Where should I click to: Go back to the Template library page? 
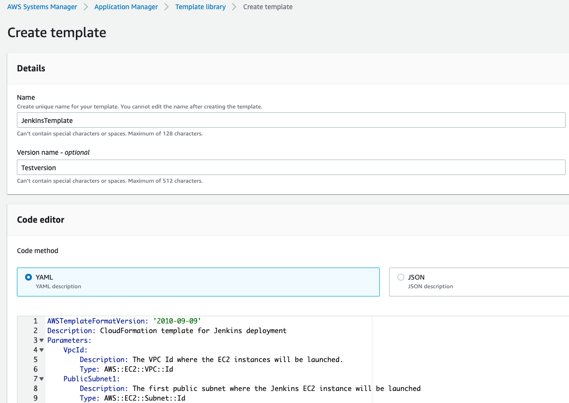[x=200, y=7]
